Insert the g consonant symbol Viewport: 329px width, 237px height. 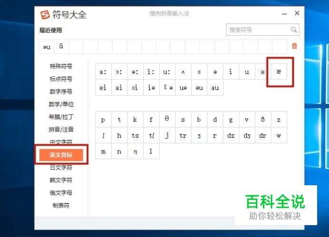(231, 119)
